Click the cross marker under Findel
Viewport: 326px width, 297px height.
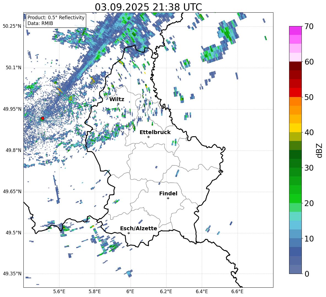click(x=168, y=198)
